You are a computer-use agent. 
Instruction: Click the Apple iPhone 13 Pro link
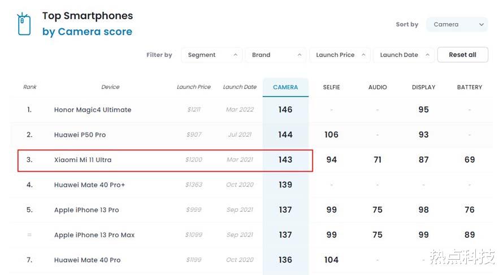tap(86, 210)
